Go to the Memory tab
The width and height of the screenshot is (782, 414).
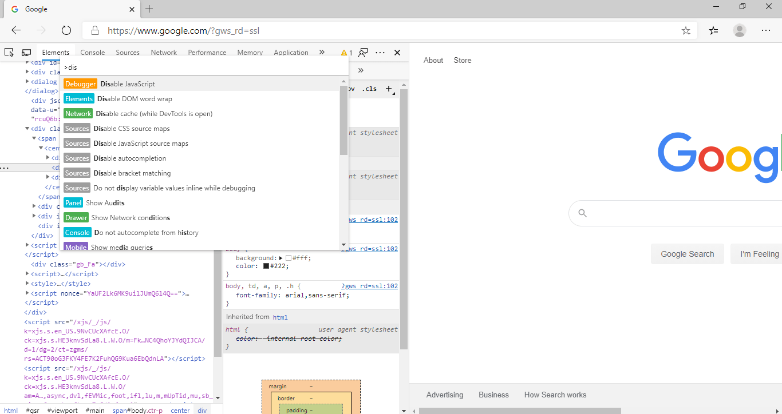250,53
